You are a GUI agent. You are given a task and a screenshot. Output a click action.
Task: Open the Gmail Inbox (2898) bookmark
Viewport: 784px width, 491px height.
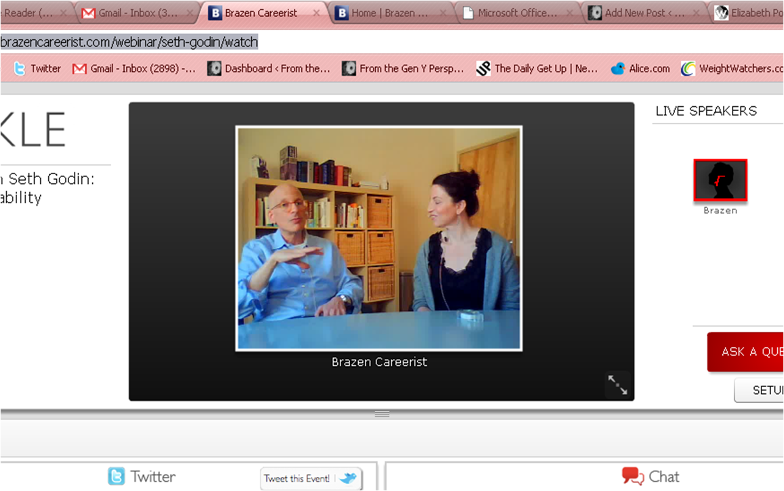coord(134,68)
